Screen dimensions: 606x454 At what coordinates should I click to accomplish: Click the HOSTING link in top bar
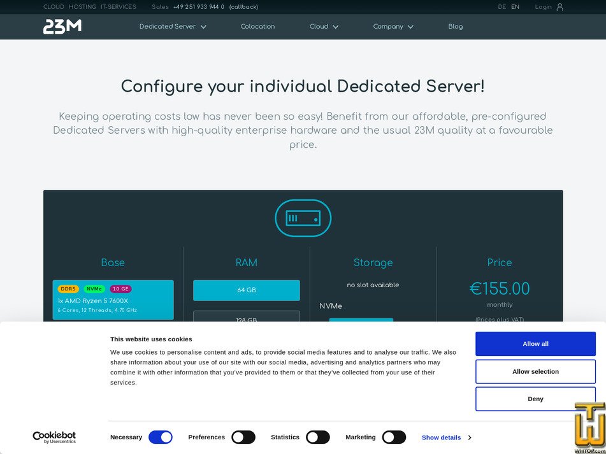click(82, 7)
